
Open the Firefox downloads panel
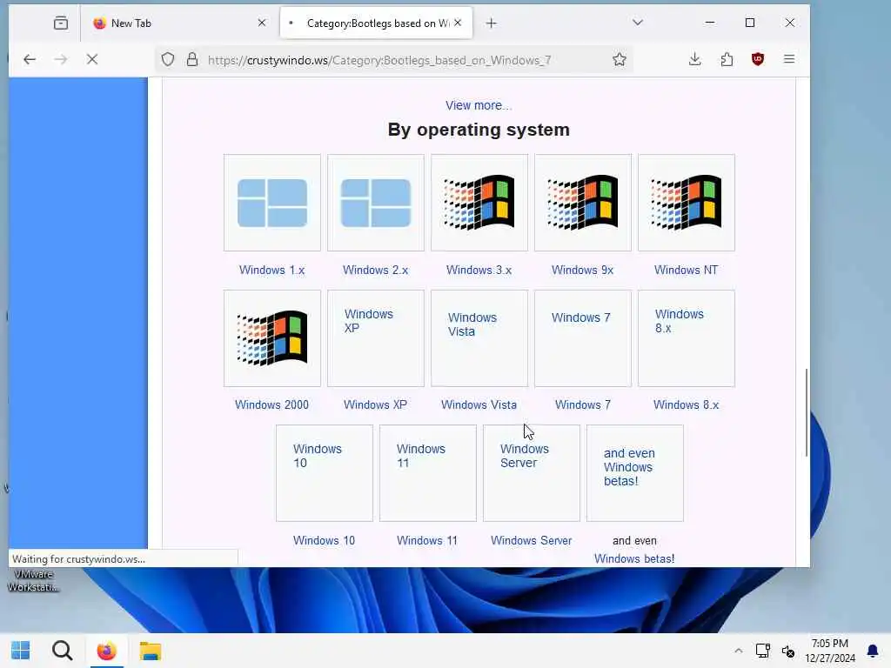pyautogui.click(x=694, y=59)
